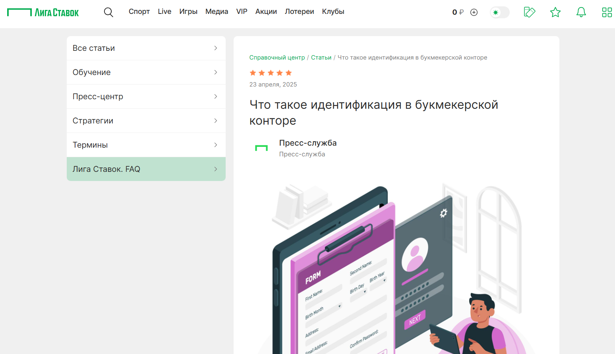Expand the chevron next to Пресс-центр

pyautogui.click(x=216, y=96)
